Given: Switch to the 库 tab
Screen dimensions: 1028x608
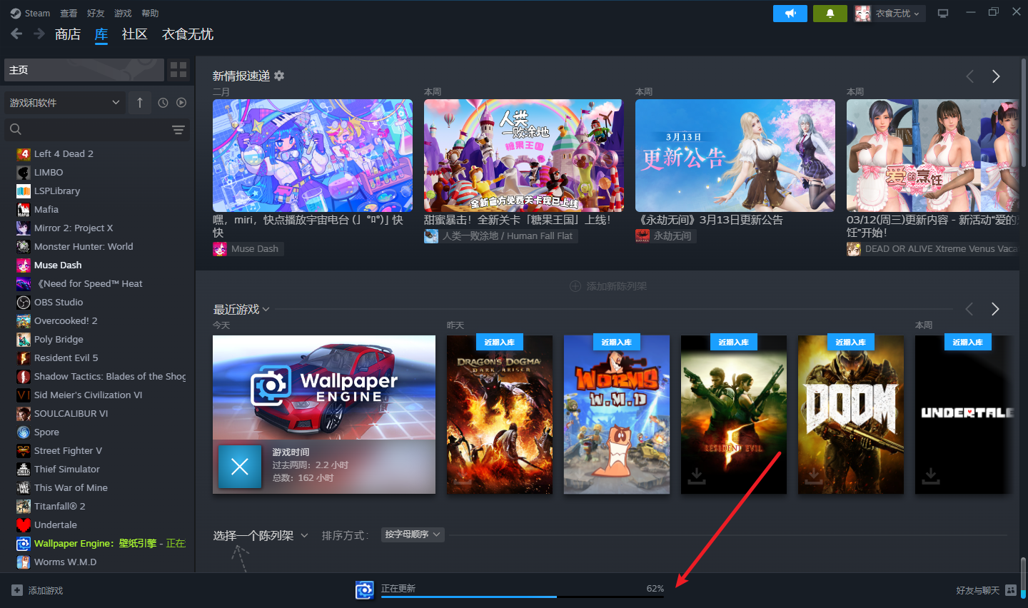Looking at the screenshot, I should coord(101,34).
